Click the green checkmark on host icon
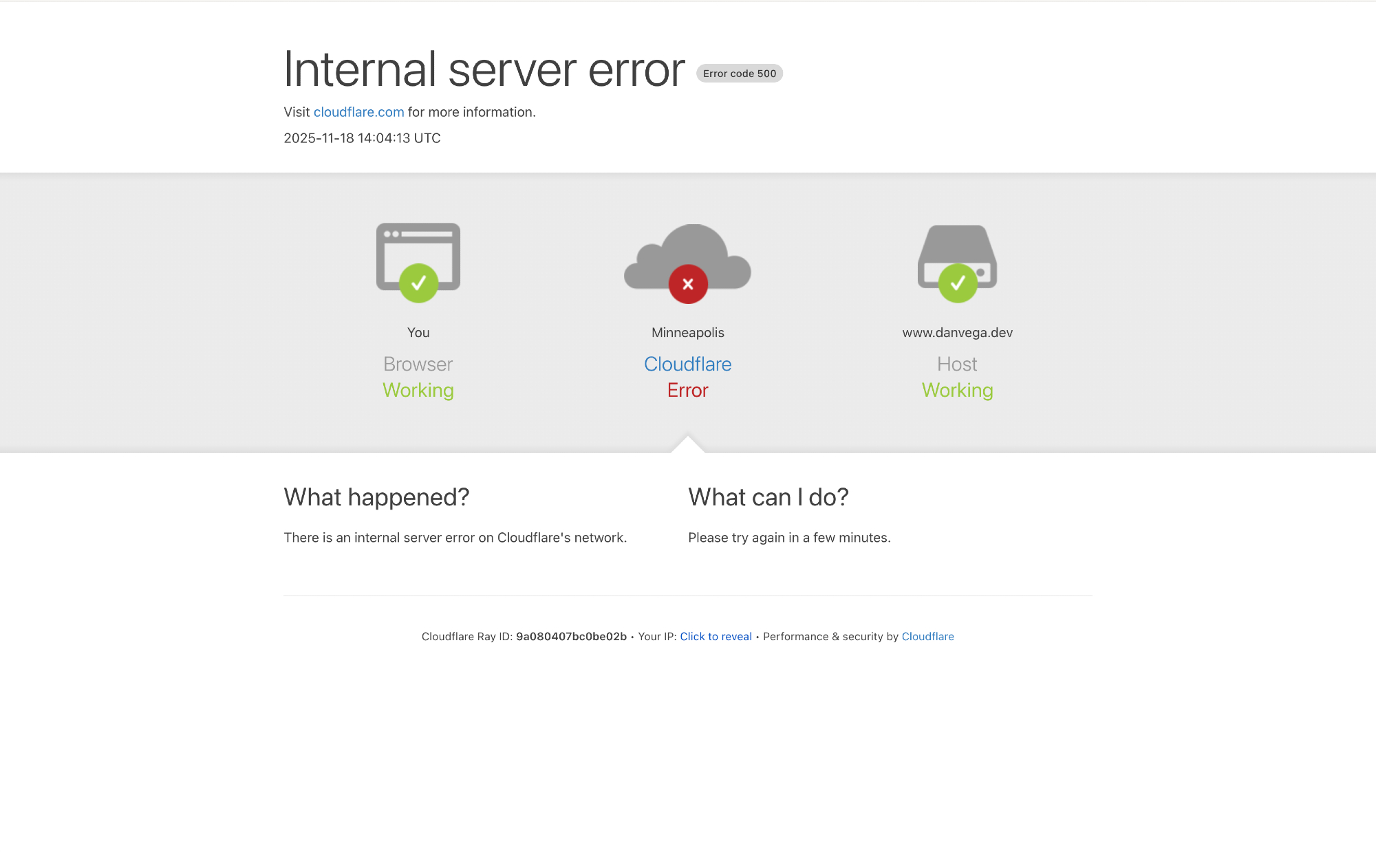 958,283
